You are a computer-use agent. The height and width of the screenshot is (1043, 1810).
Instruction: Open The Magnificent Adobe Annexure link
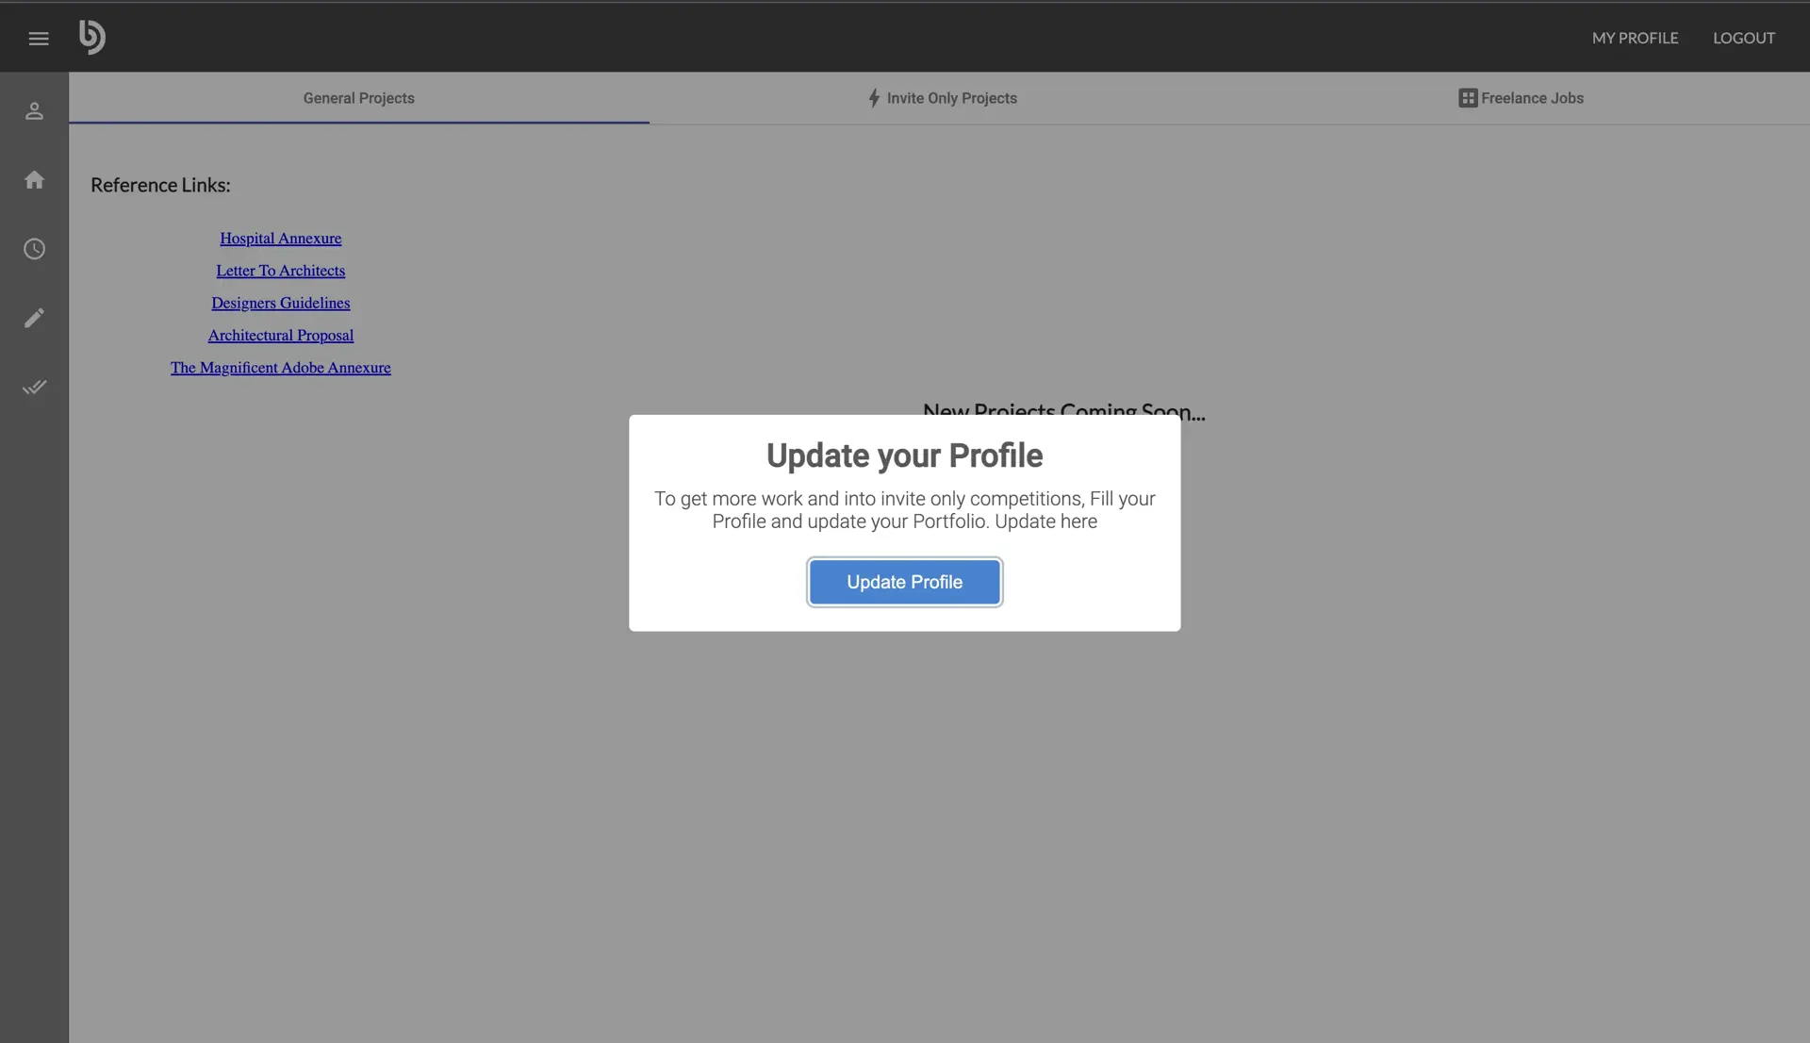tap(280, 367)
